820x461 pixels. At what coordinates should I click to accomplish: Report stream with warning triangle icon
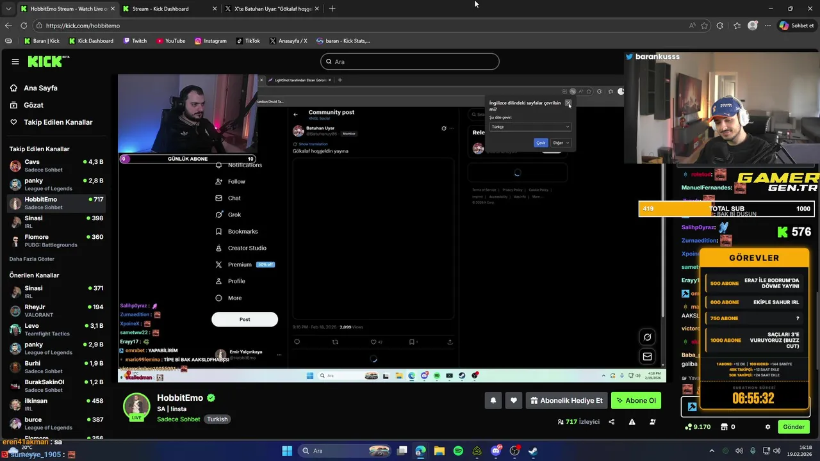point(632,422)
